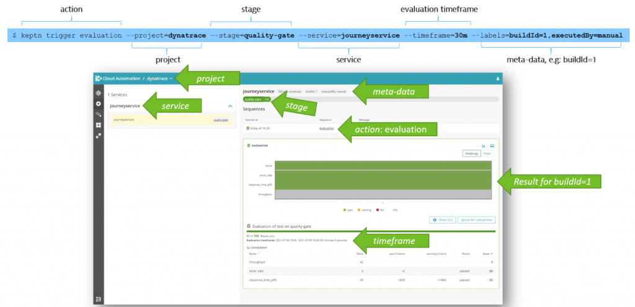Open the evaluation sequence link
This screenshot has width=635, height=307.
[326, 128]
